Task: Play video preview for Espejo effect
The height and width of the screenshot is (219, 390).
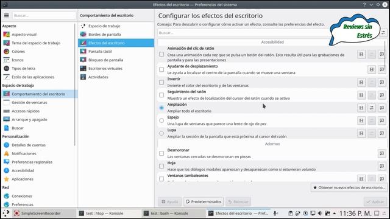Action: point(361,120)
